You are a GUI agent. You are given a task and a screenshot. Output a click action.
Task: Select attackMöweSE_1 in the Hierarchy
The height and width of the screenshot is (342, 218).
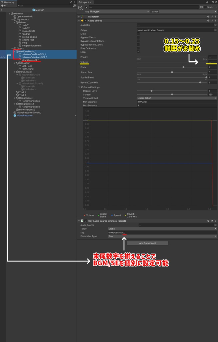click(x=30, y=60)
